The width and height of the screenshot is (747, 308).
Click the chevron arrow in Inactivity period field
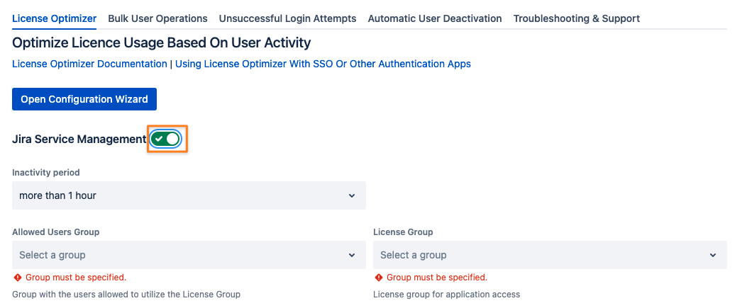[x=352, y=195]
